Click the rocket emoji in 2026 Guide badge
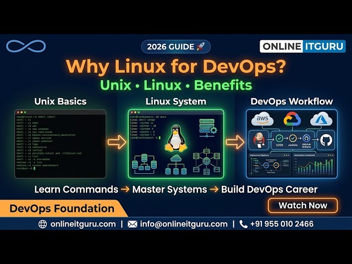The image size is (352, 264). [x=200, y=47]
